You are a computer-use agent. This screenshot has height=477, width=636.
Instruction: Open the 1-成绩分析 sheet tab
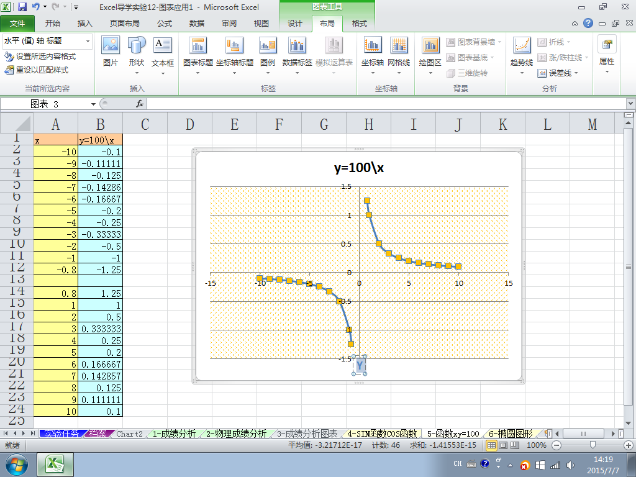coord(174,434)
